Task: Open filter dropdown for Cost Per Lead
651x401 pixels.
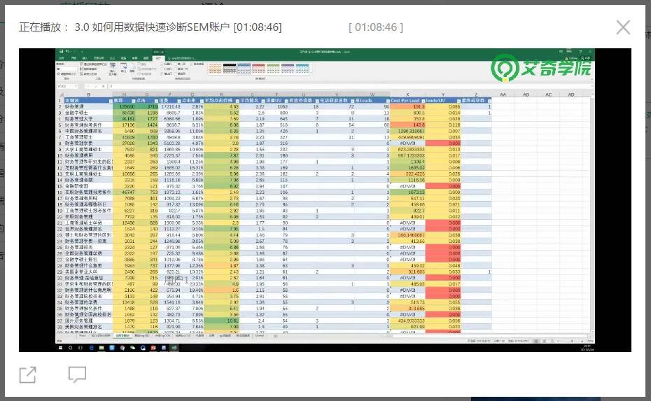Action: pos(423,101)
